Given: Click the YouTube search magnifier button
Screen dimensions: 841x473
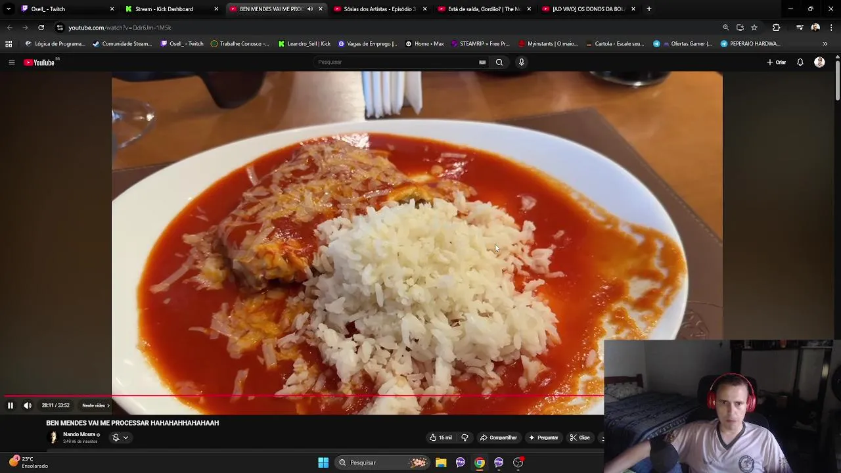Looking at the screenshot, I should point(499,62).
